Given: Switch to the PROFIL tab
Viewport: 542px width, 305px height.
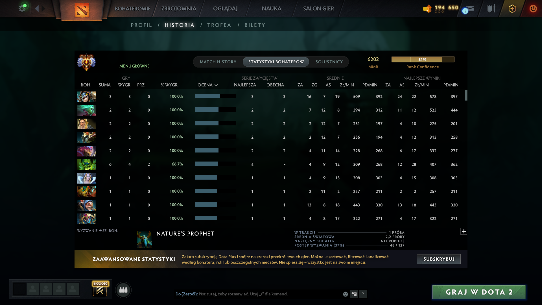Looking at the screenshot, I should pos(141,25).
